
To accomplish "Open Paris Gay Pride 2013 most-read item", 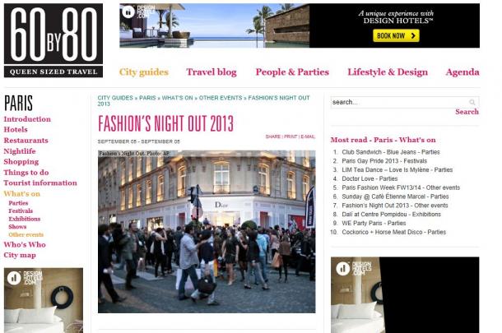I will [384, 161].
